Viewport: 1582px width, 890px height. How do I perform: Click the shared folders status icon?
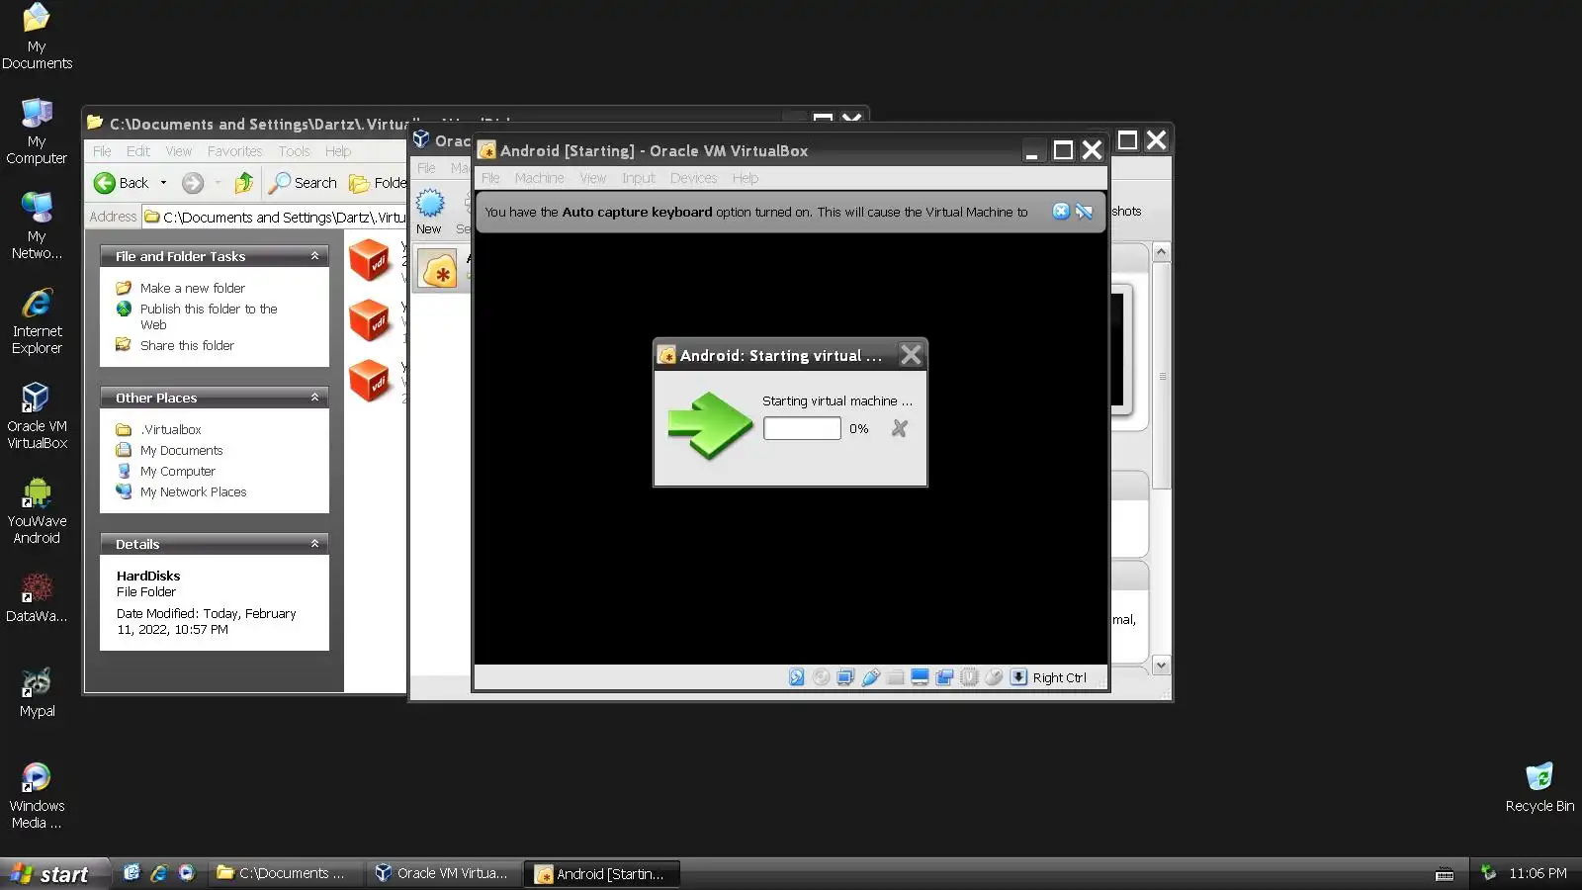895,677
